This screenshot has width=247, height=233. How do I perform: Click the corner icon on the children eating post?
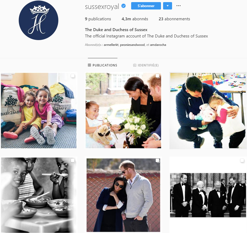[x=73, y=161]
